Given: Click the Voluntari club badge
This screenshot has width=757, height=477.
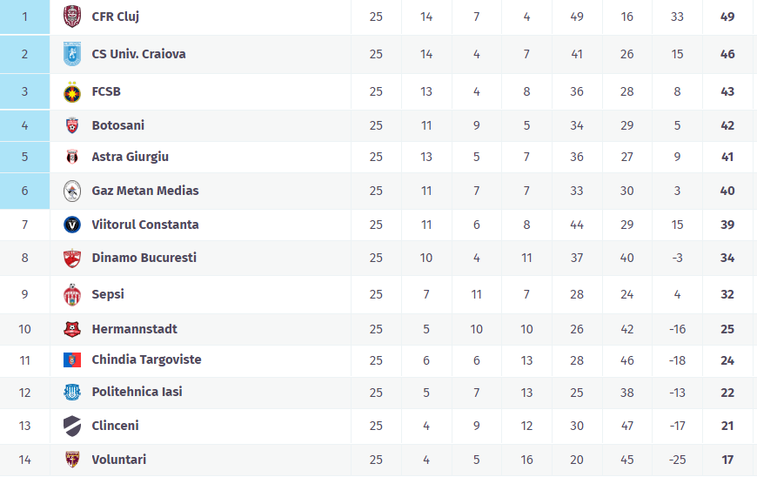Looking at the screenshot, I should tap(72, 460).
